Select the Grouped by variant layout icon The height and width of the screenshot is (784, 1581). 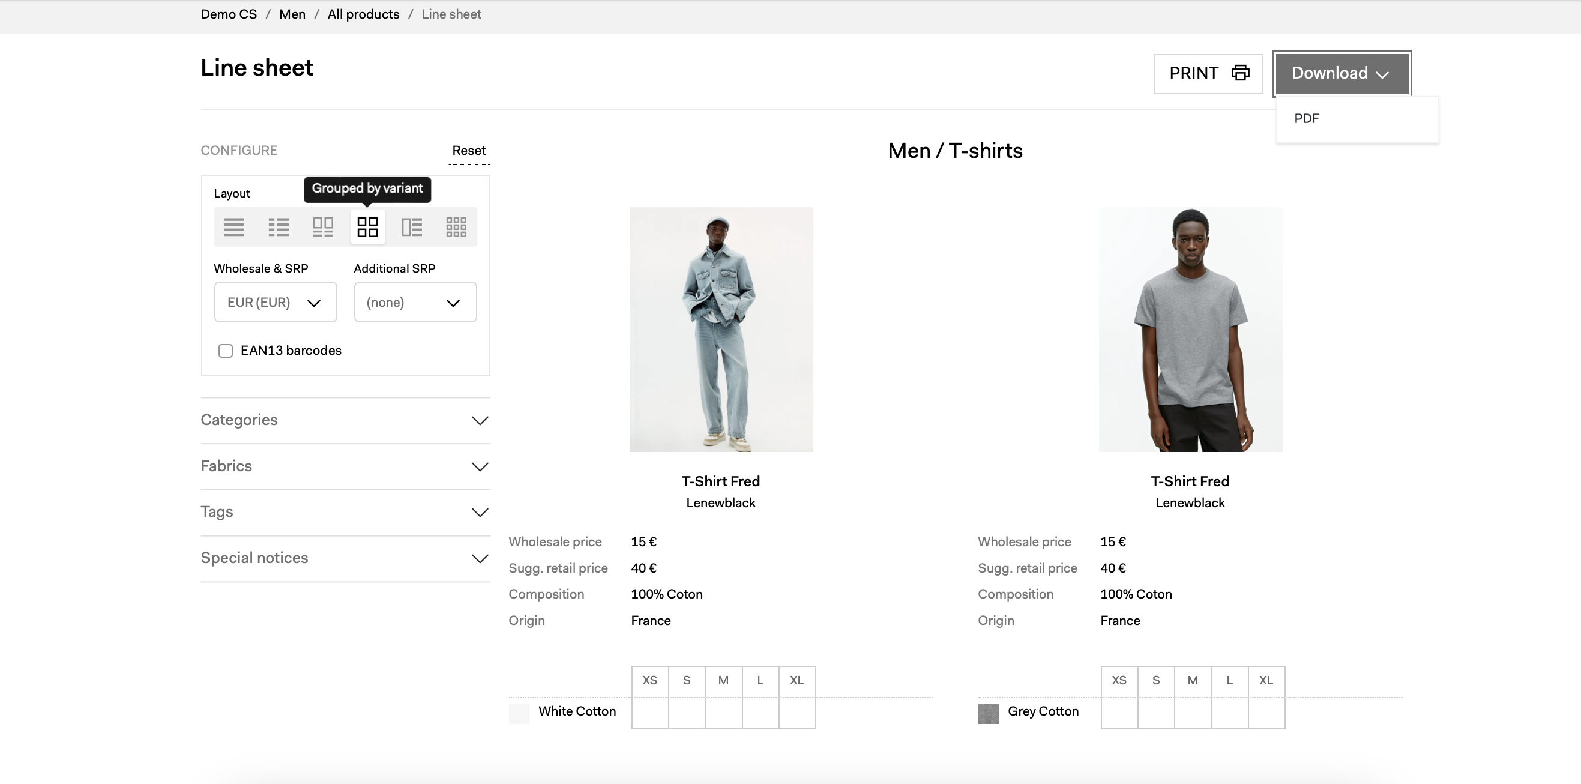click(367, 227)
